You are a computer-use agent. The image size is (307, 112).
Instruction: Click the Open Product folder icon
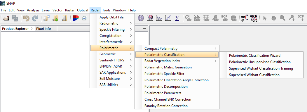point(6,18)
